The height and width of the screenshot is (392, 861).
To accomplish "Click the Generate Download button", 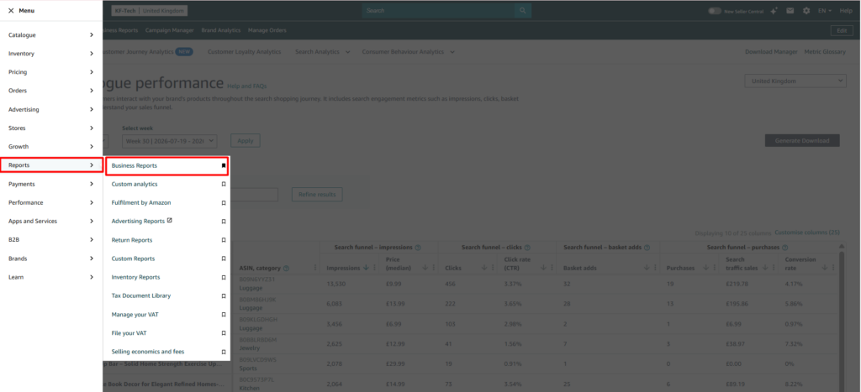I will point(801,140).
